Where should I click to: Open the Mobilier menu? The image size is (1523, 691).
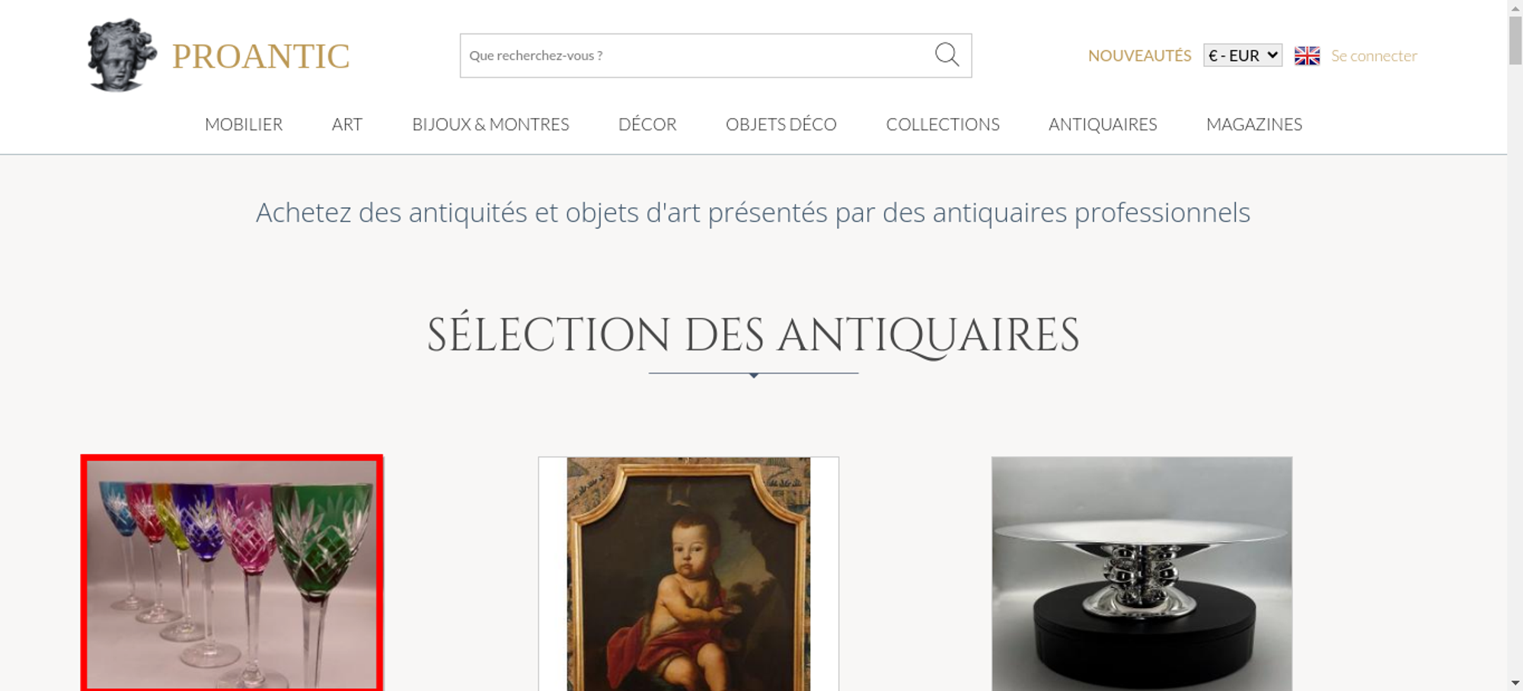pos(244,124)
